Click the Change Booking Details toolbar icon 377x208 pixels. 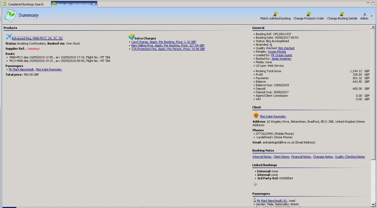click(x=342, y=14)
